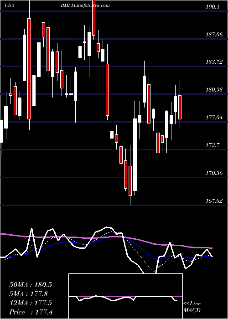
Task: Click the 187.06 price axis label
Action: click(x=214, y=35)
